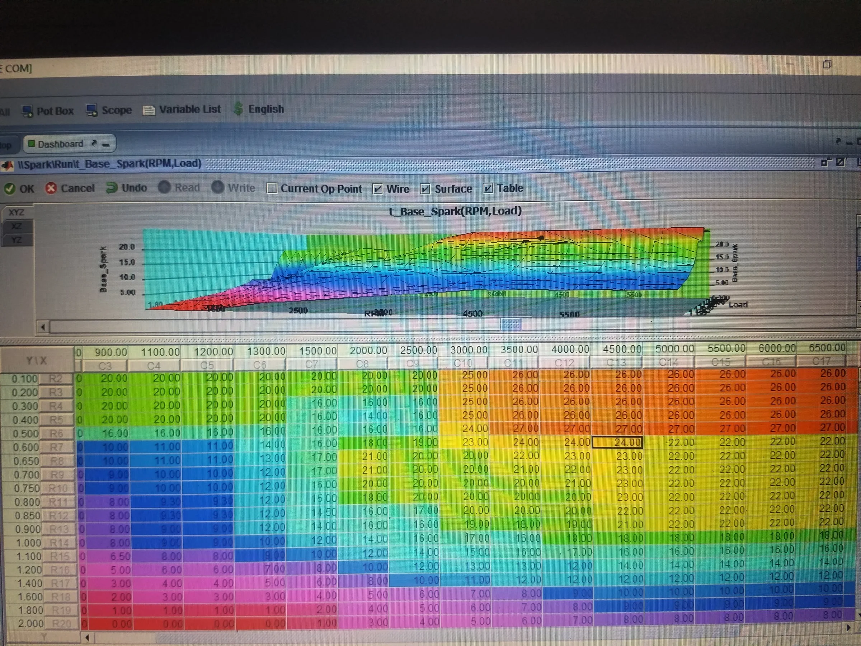The image size is (861, 646).
Task: Switch graph to XZ view
Action: [17, 226]
